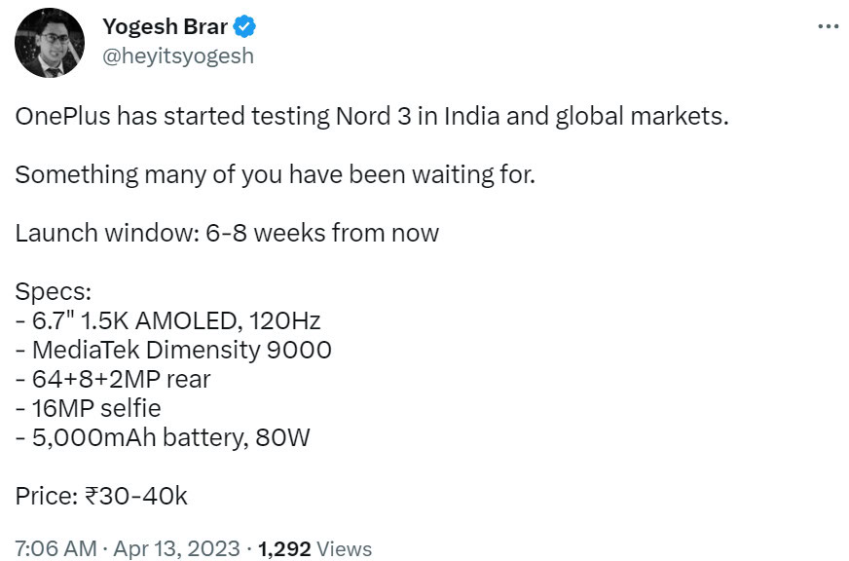
Task: Click the 64+8+2MP rear camera line
Action: [x=112, y=379]
